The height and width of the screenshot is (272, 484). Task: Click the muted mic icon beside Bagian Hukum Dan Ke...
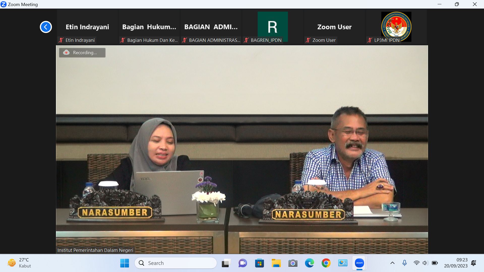coord(123,40)
